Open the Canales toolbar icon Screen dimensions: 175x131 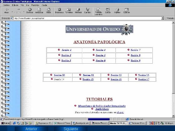pos(87,10)
